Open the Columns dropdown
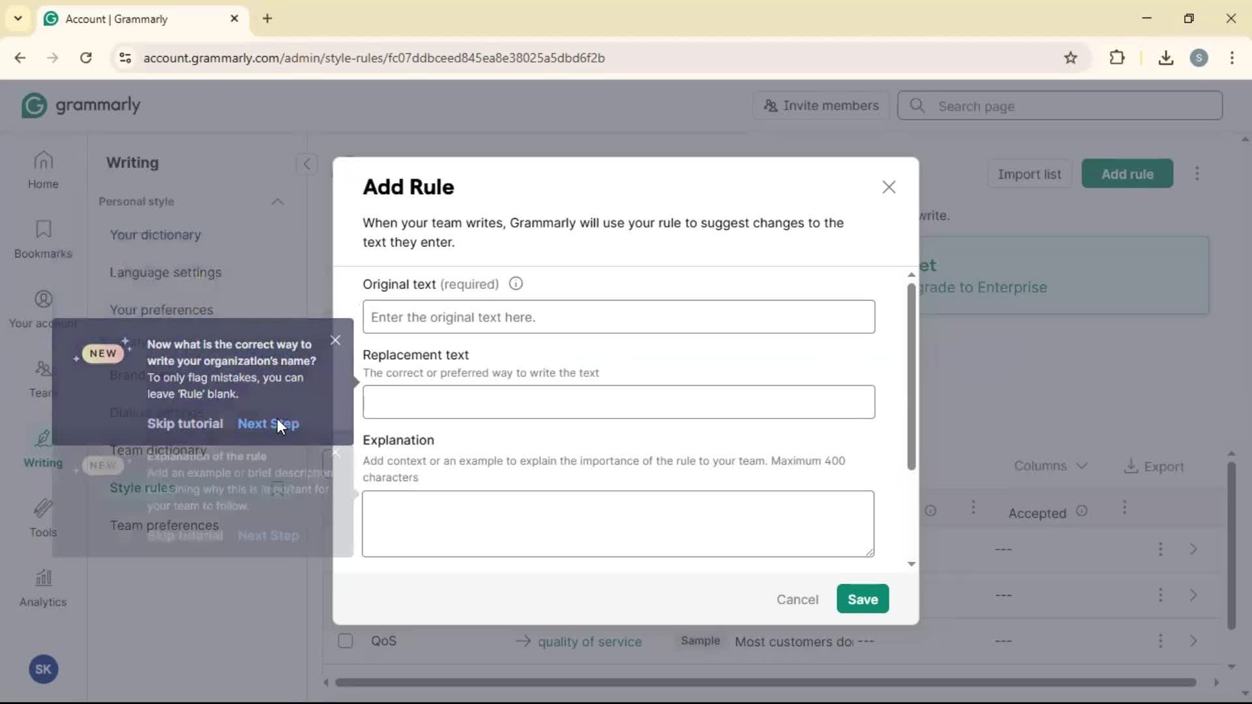The width and height of the screenshot is (1252, 704). point(1050,466)
